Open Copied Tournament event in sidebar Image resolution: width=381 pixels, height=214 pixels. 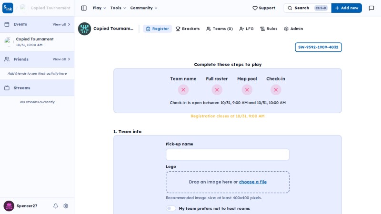[37, 42]
